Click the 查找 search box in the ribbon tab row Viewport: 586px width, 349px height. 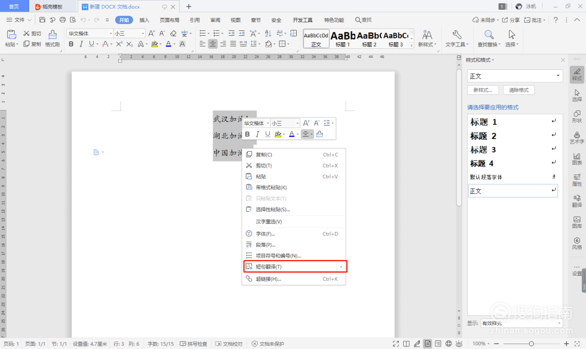pos(363,20)
